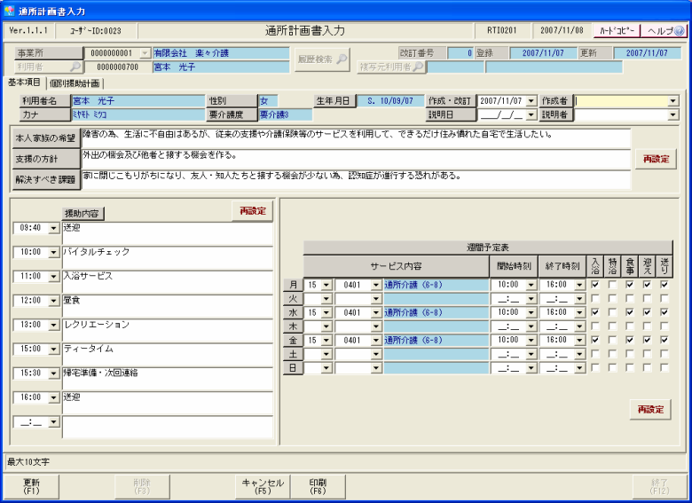Click the 通所介護 (6-8) field in 月 row
Screen dimensions: 692x503
coord(436,285)
